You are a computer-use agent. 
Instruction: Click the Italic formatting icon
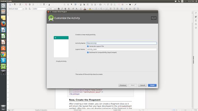coord(62,9)
